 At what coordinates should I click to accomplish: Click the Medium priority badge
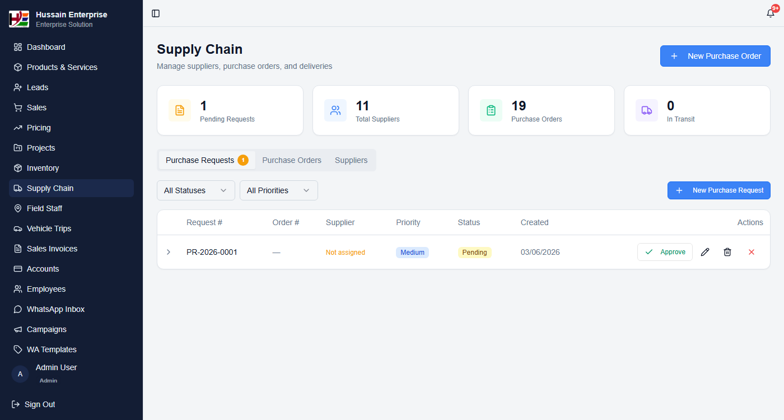coord(412,253)
